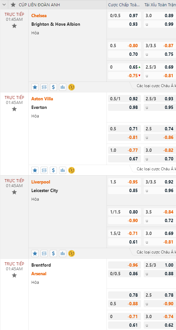Toggle favorite star for Brentford vs Arsenal match
176x330 pixels.
14,275
